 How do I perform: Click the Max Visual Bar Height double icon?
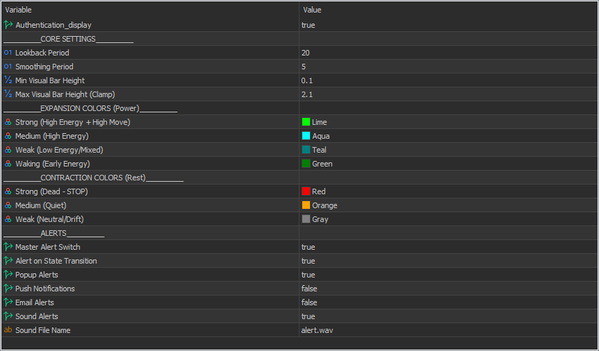[8, 94]
